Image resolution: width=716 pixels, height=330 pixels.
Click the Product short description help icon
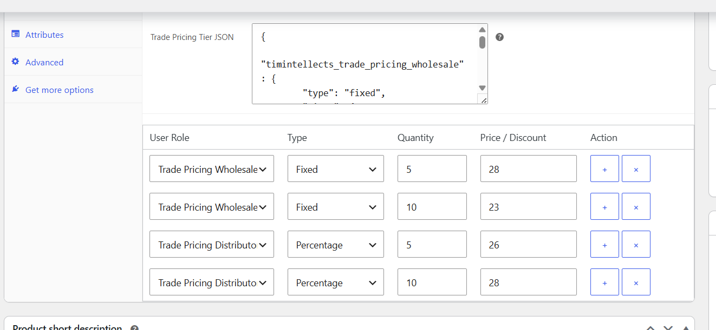pos(134,327)
